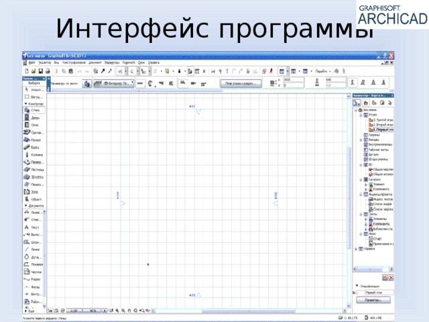Click the Save toolbar icon
Image resolution: width=429 pixels, height=322 pixels.
(x=40, y=71)
